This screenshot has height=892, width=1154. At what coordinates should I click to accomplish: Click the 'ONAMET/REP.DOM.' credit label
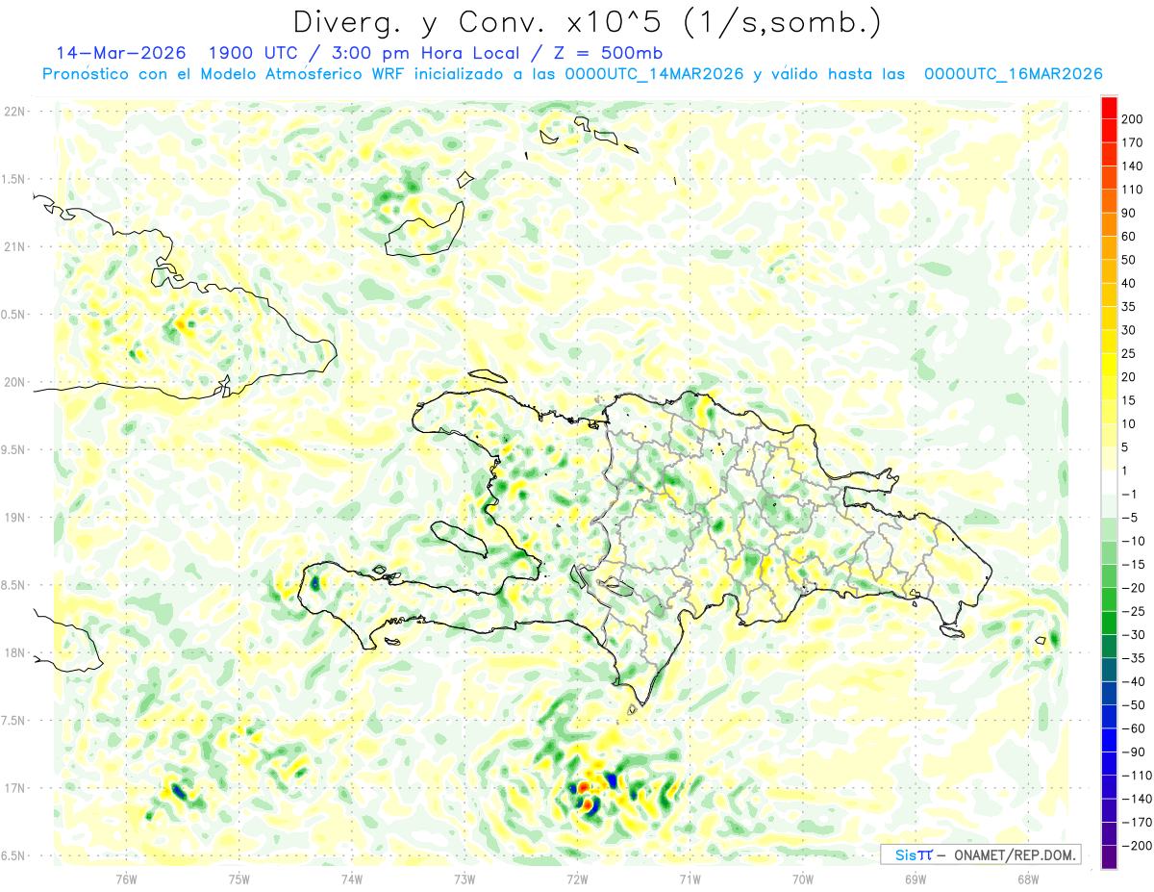pos(1013,854)
